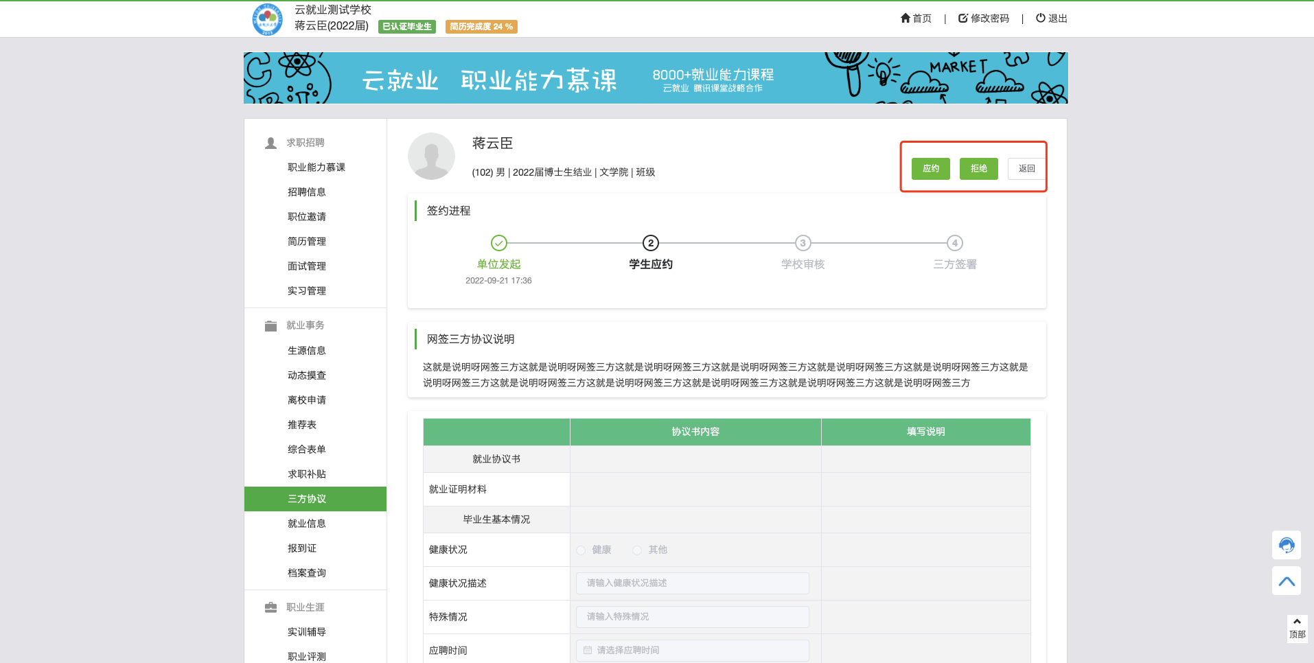Screen dimensions: 1314x663
Task: Click the 健康状况描述 input field
Action: [692, 583]
